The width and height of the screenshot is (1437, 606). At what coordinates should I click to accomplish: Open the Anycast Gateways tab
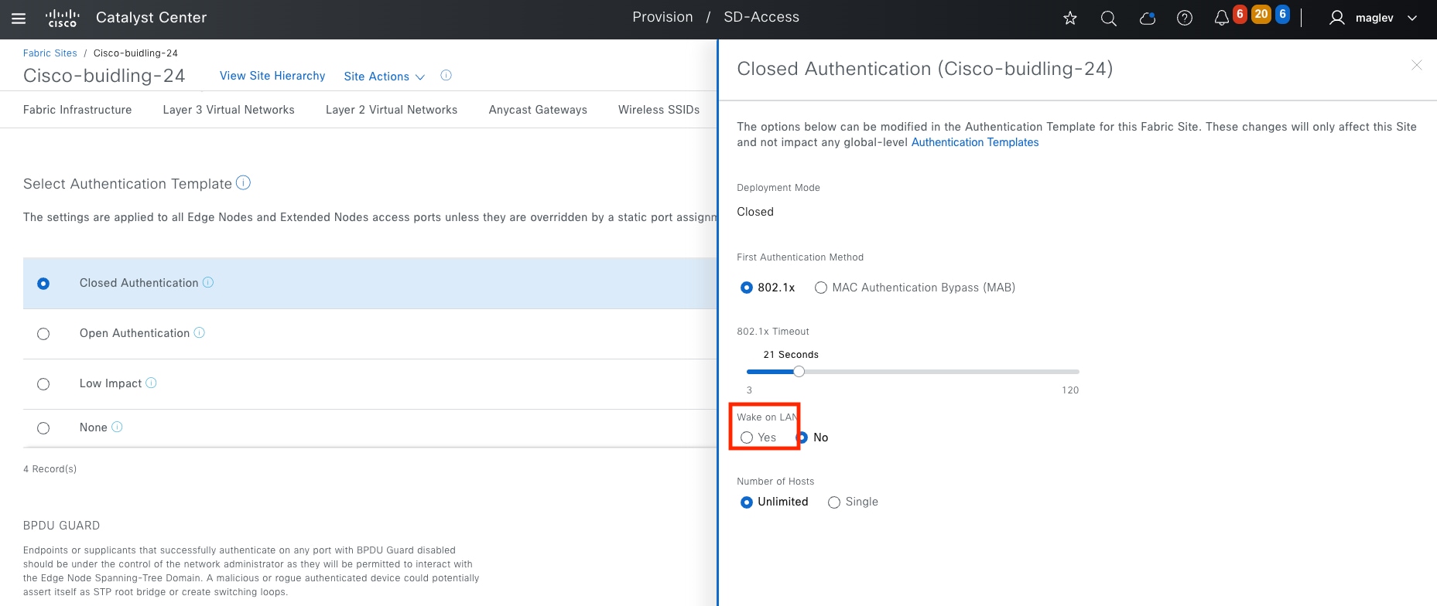[x=538, y=110]
